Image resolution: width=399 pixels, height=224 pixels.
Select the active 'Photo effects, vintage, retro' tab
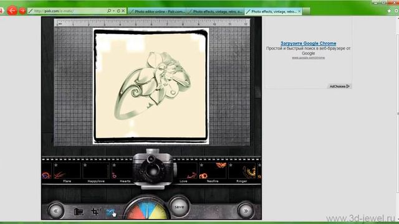[x=273, y=11]
